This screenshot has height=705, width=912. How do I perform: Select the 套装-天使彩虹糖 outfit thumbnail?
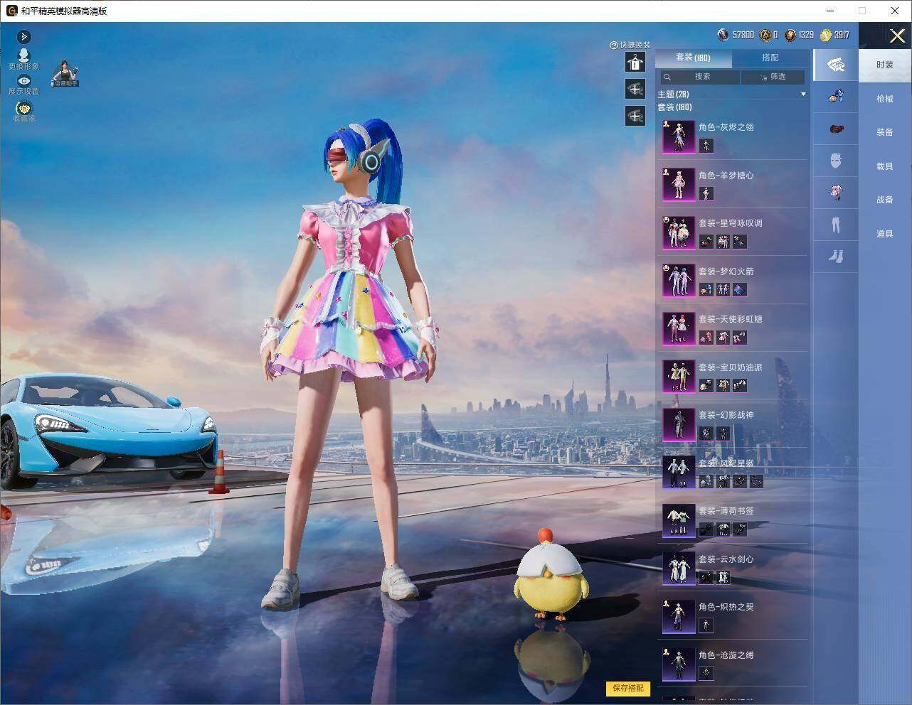coord(679,328)
